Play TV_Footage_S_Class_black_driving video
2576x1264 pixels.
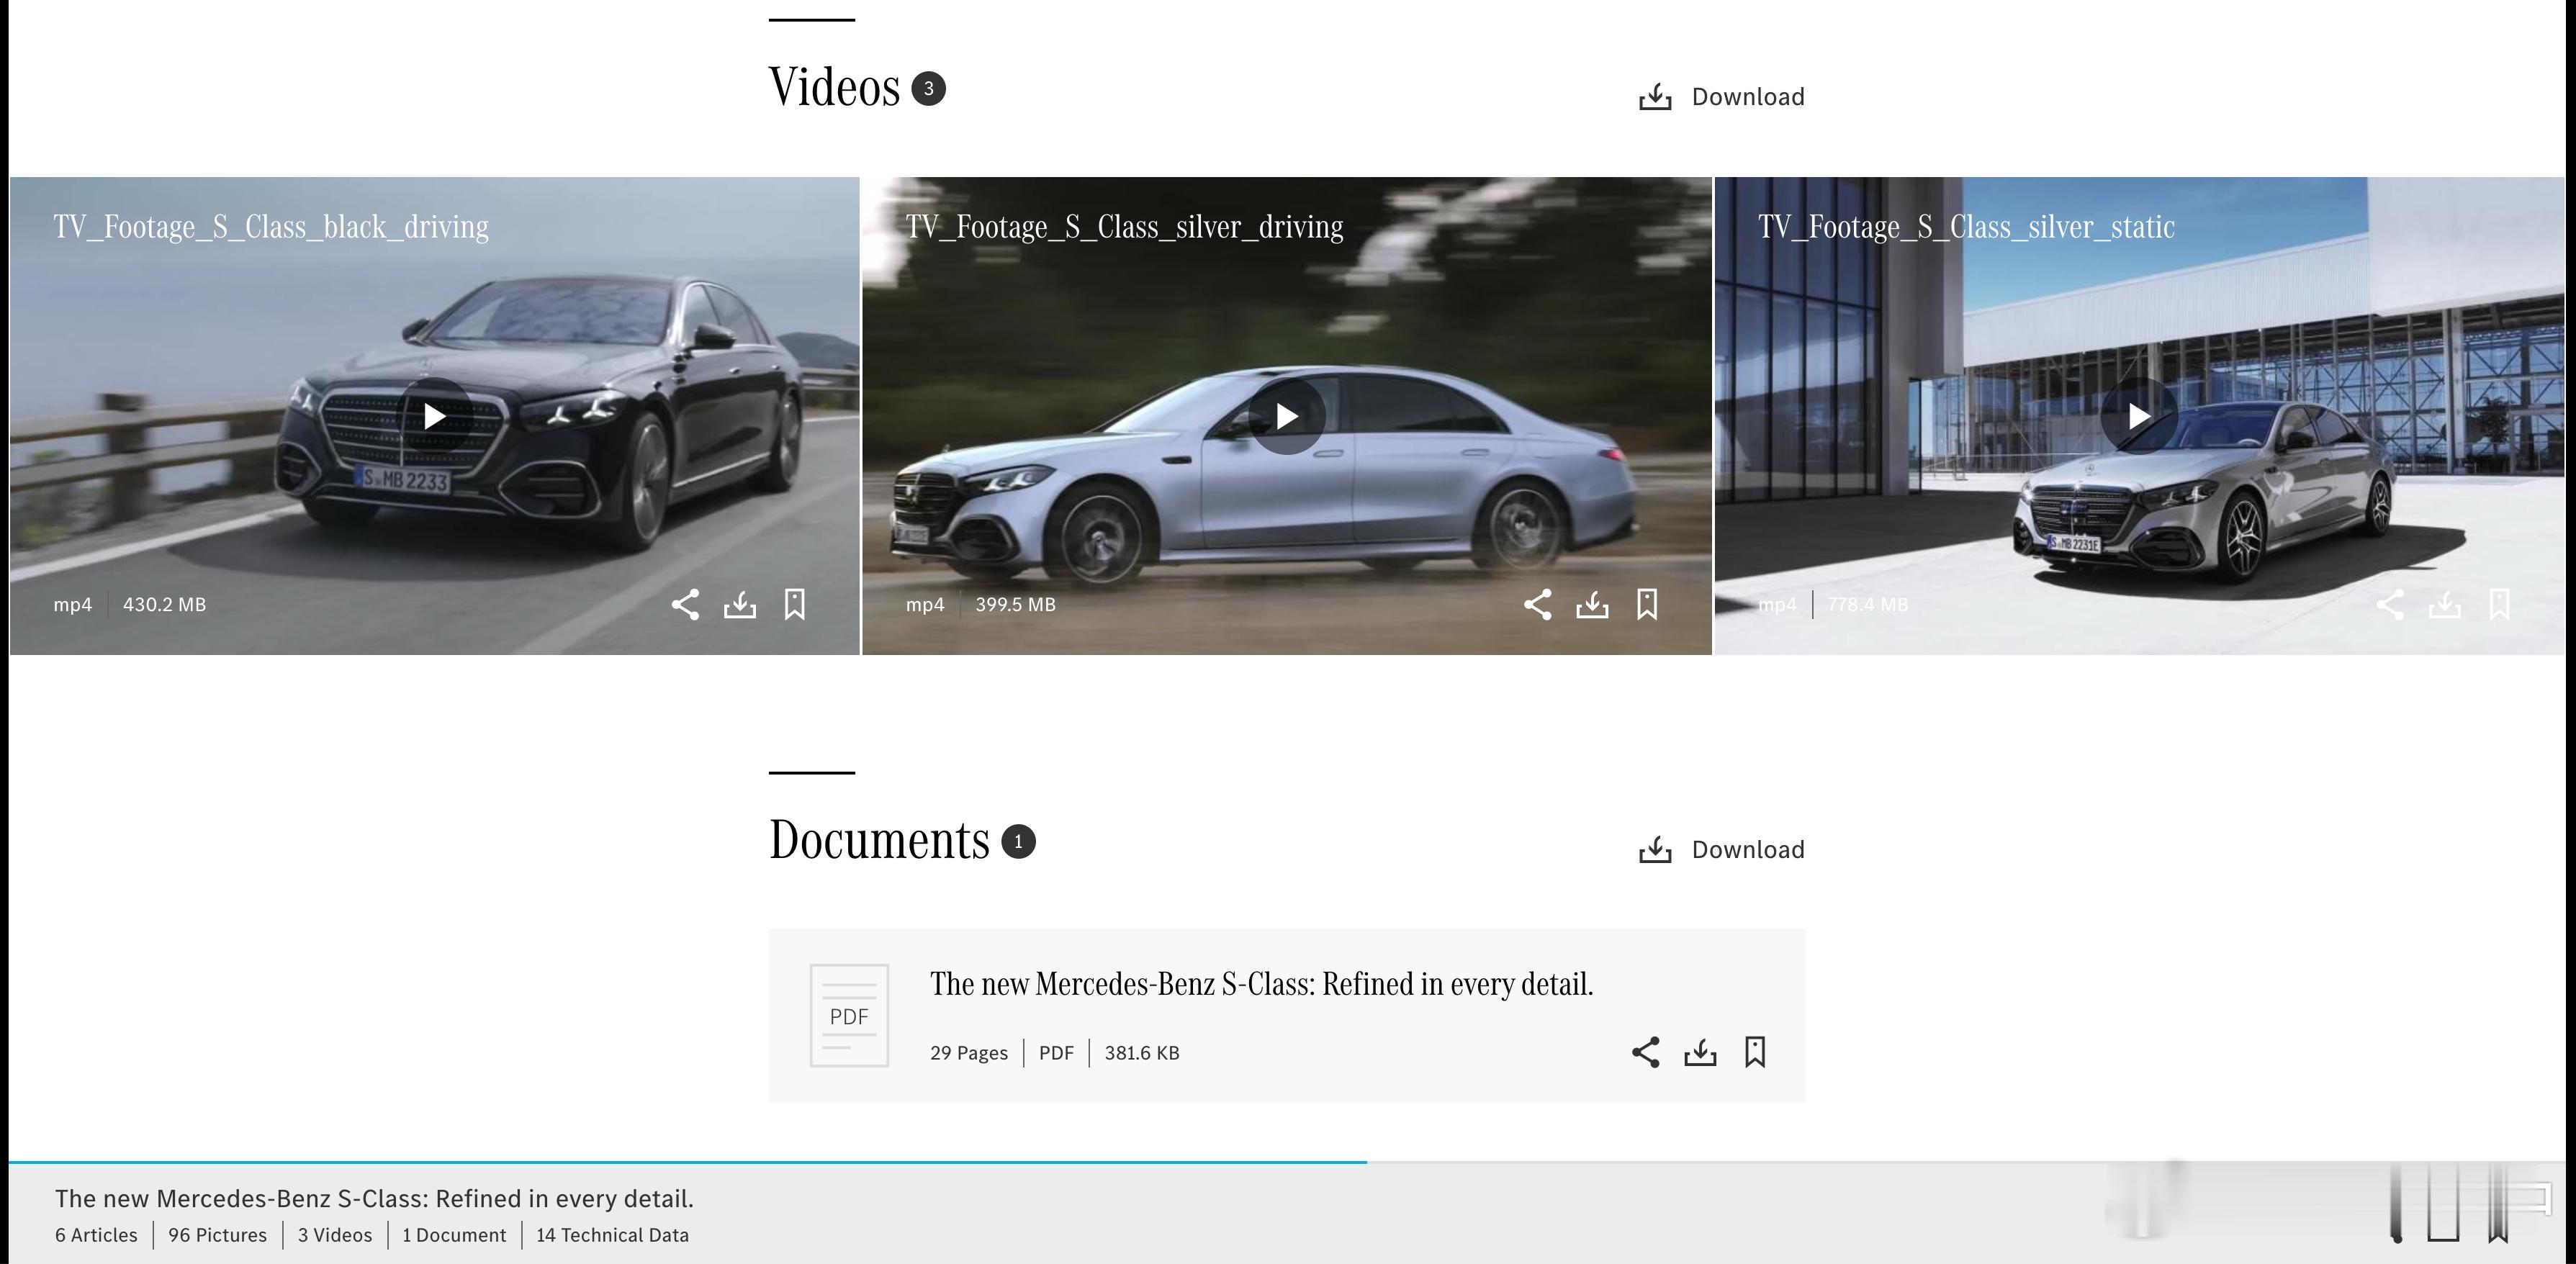tap(434, 416)
